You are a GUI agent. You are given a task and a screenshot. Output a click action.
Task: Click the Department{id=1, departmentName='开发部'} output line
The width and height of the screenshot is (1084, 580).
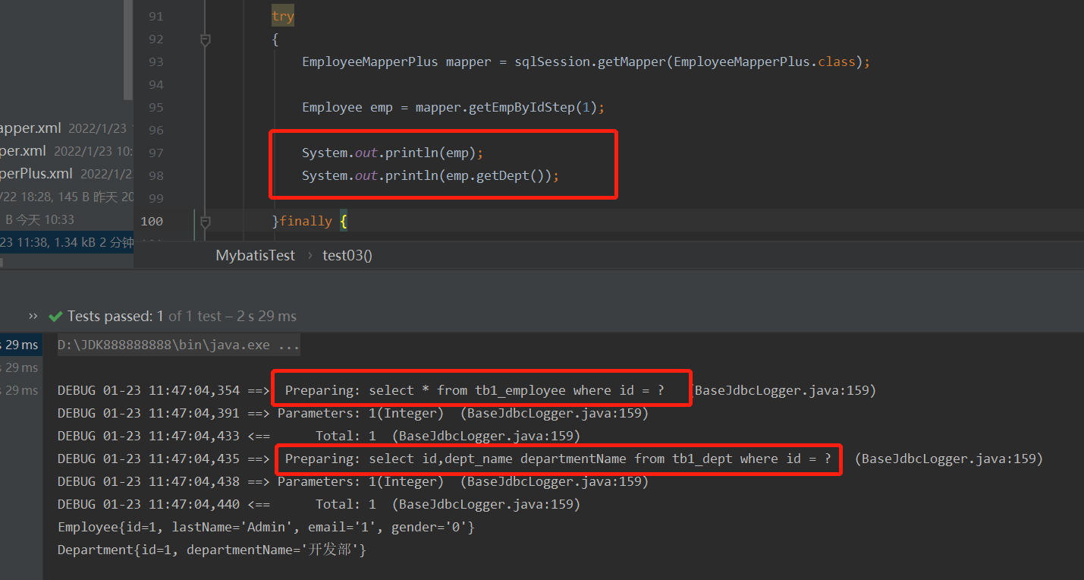[212, 550]
